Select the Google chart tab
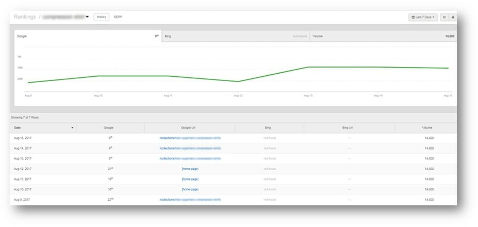 [x=88, y=36]
